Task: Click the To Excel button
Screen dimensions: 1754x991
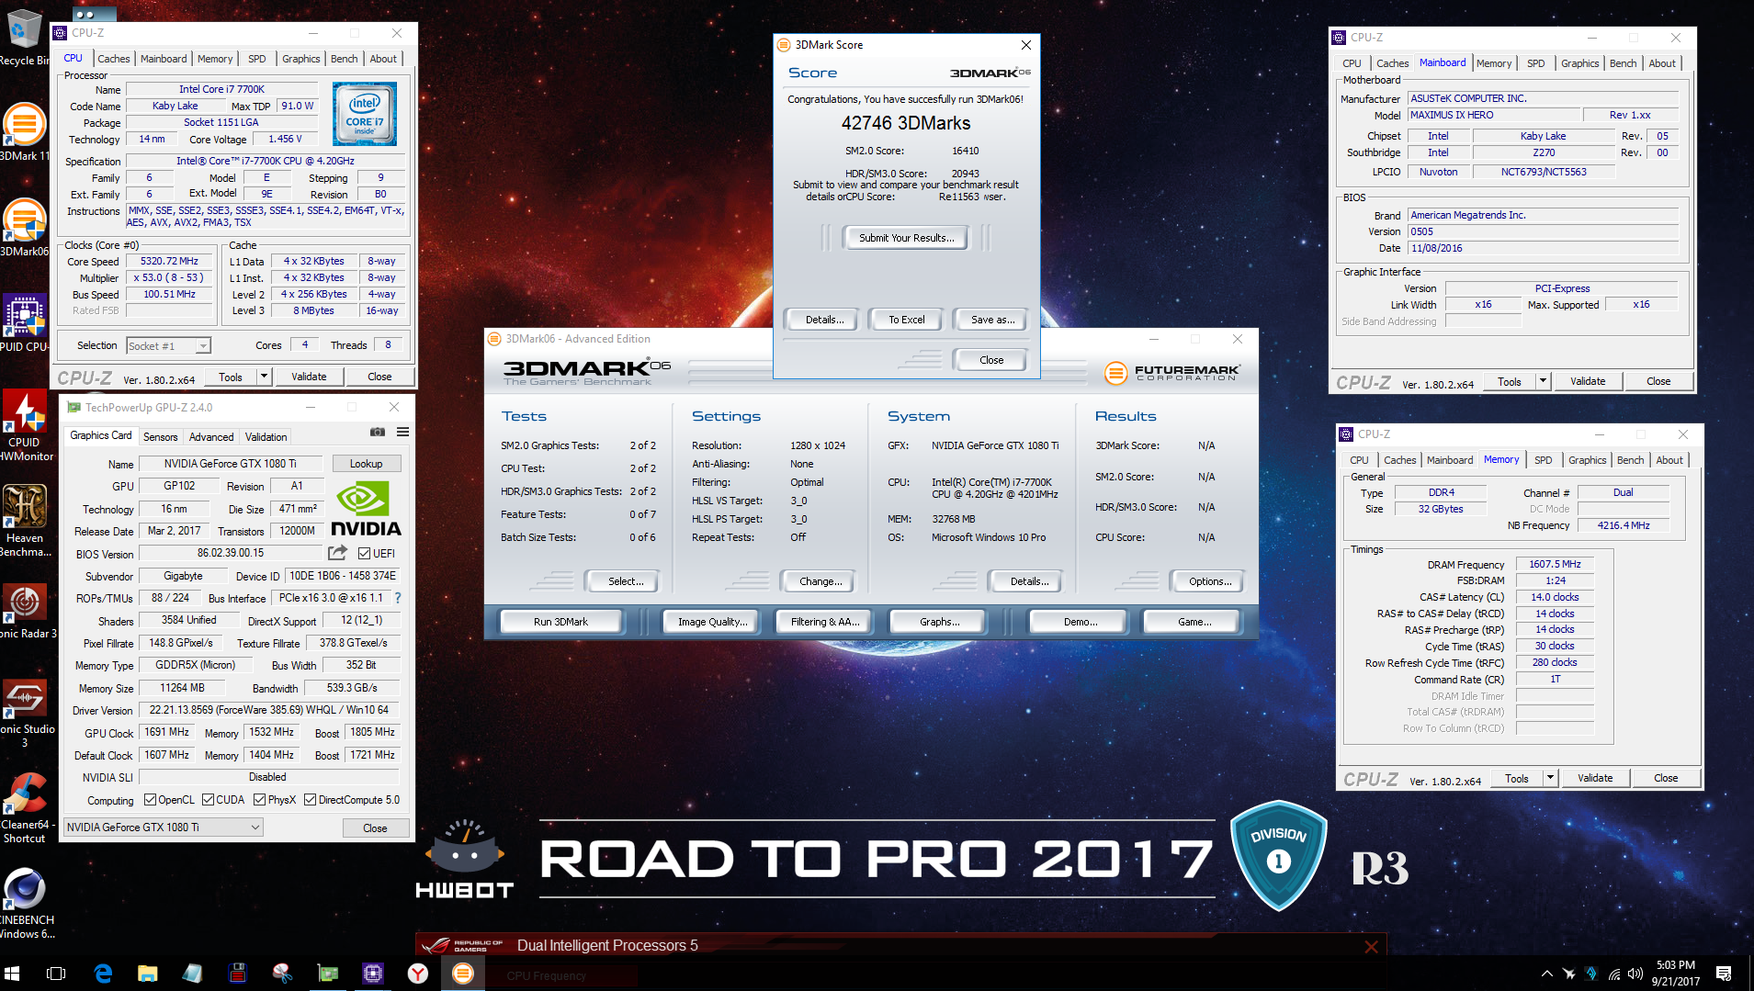Action: 906,320
